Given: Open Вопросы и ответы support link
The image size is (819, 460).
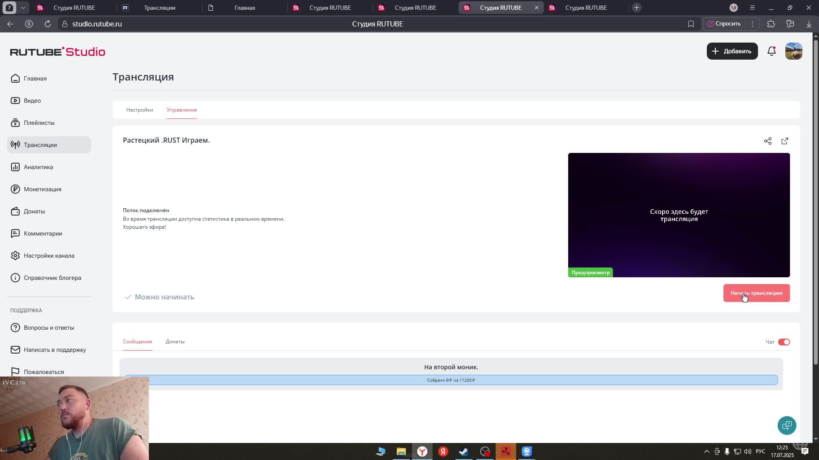Looking at the screenshot, I should point(49,328).
